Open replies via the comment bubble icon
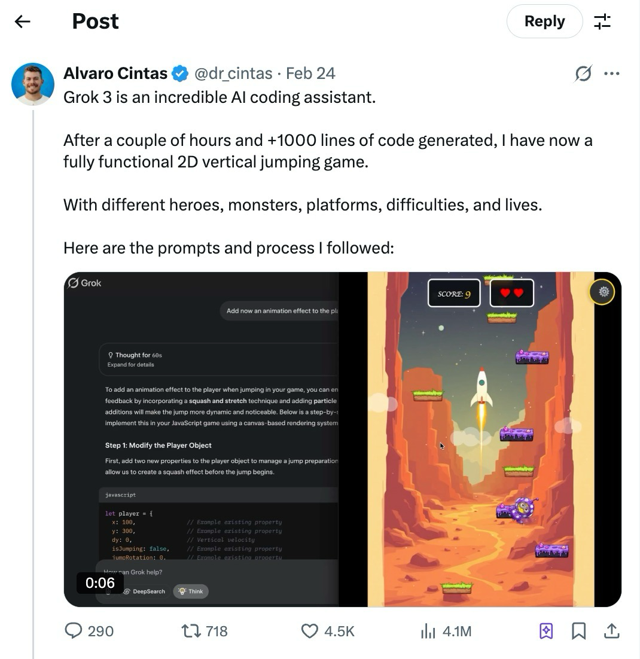The width and height of the screenshot is (640, 659). pyautogui.click(x=73, y=630)
